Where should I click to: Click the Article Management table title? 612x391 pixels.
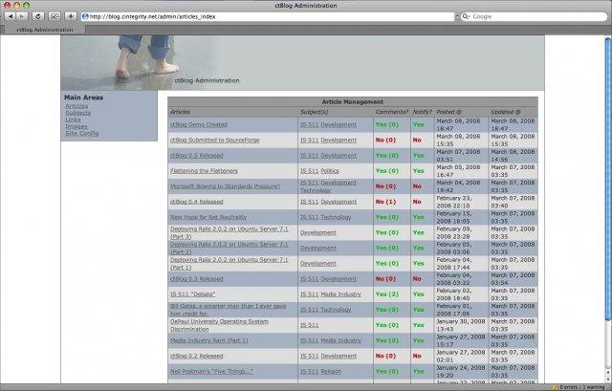353,102
